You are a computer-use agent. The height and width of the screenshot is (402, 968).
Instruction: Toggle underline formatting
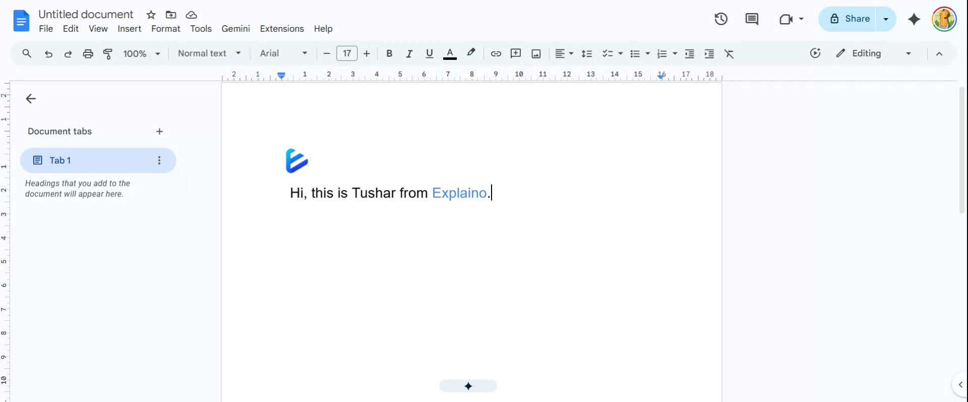[430, 53]
